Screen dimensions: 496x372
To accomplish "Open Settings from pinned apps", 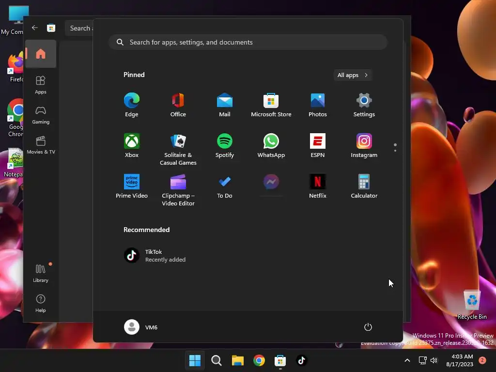I will click(364, 105).
